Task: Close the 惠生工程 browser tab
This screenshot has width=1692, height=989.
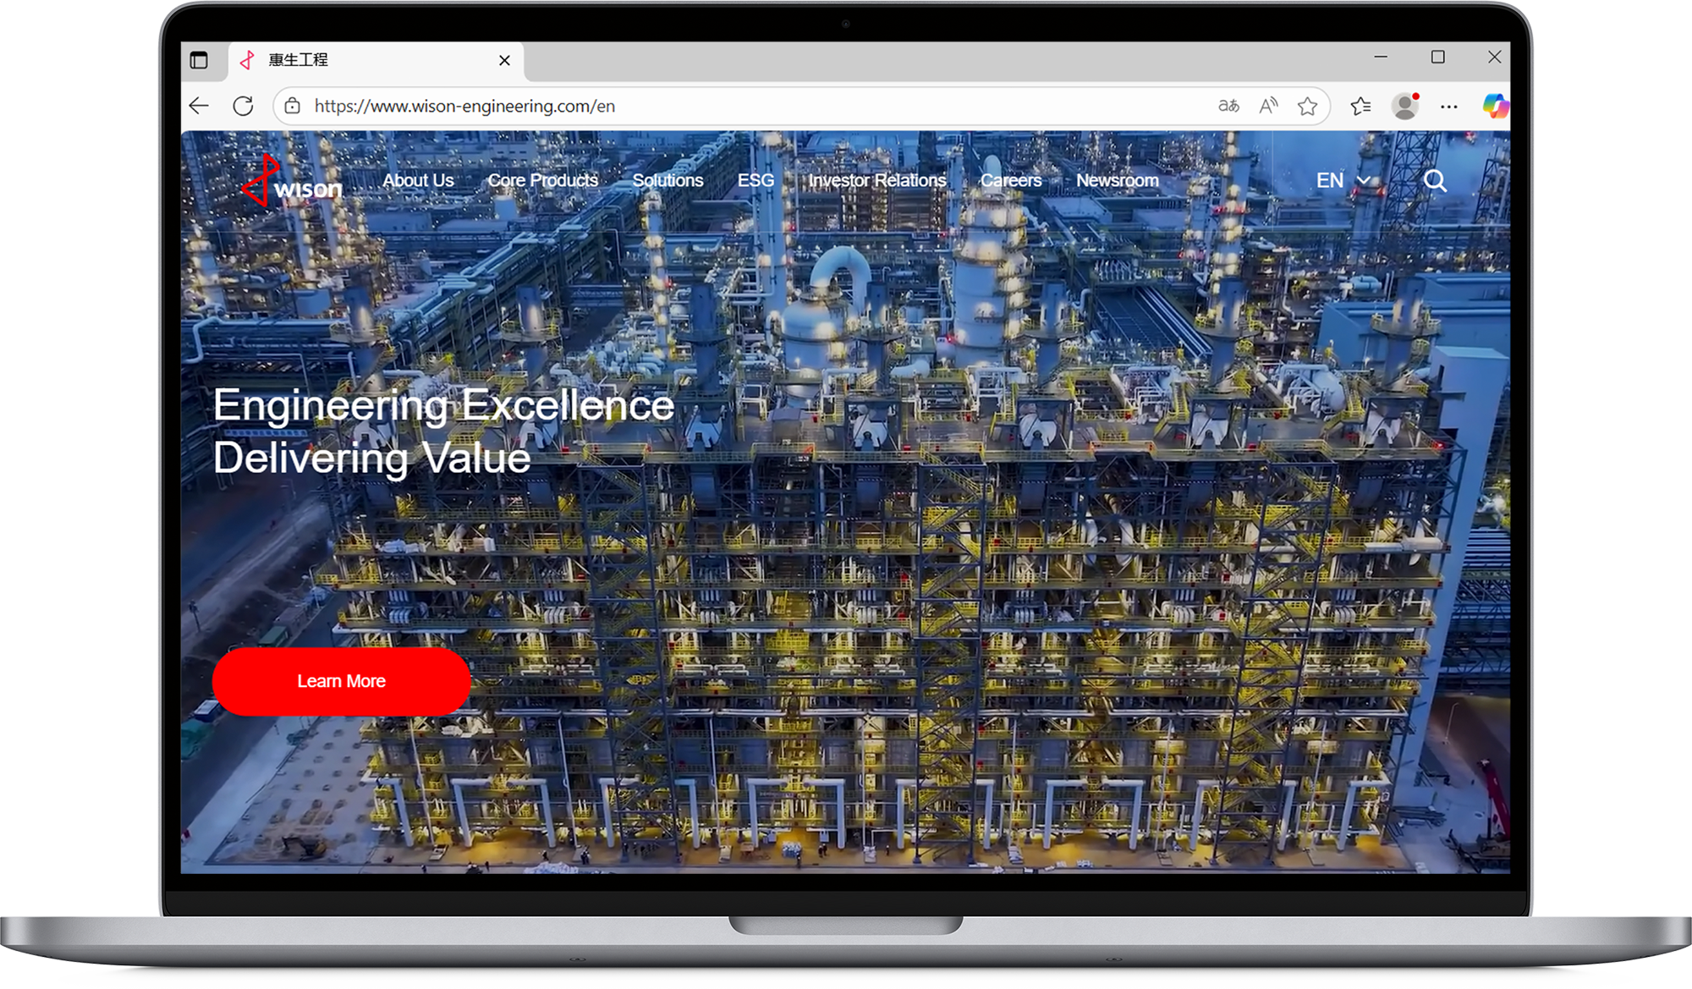Action: pos(504,60)
